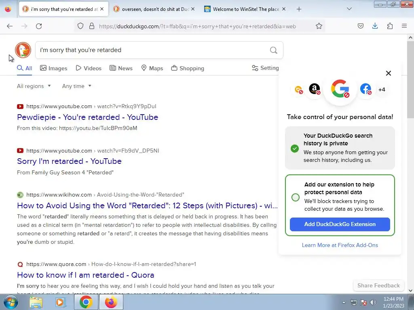Switch to the Videos tab
Viewport: 414px width, 310px height.
coord(89,68)
